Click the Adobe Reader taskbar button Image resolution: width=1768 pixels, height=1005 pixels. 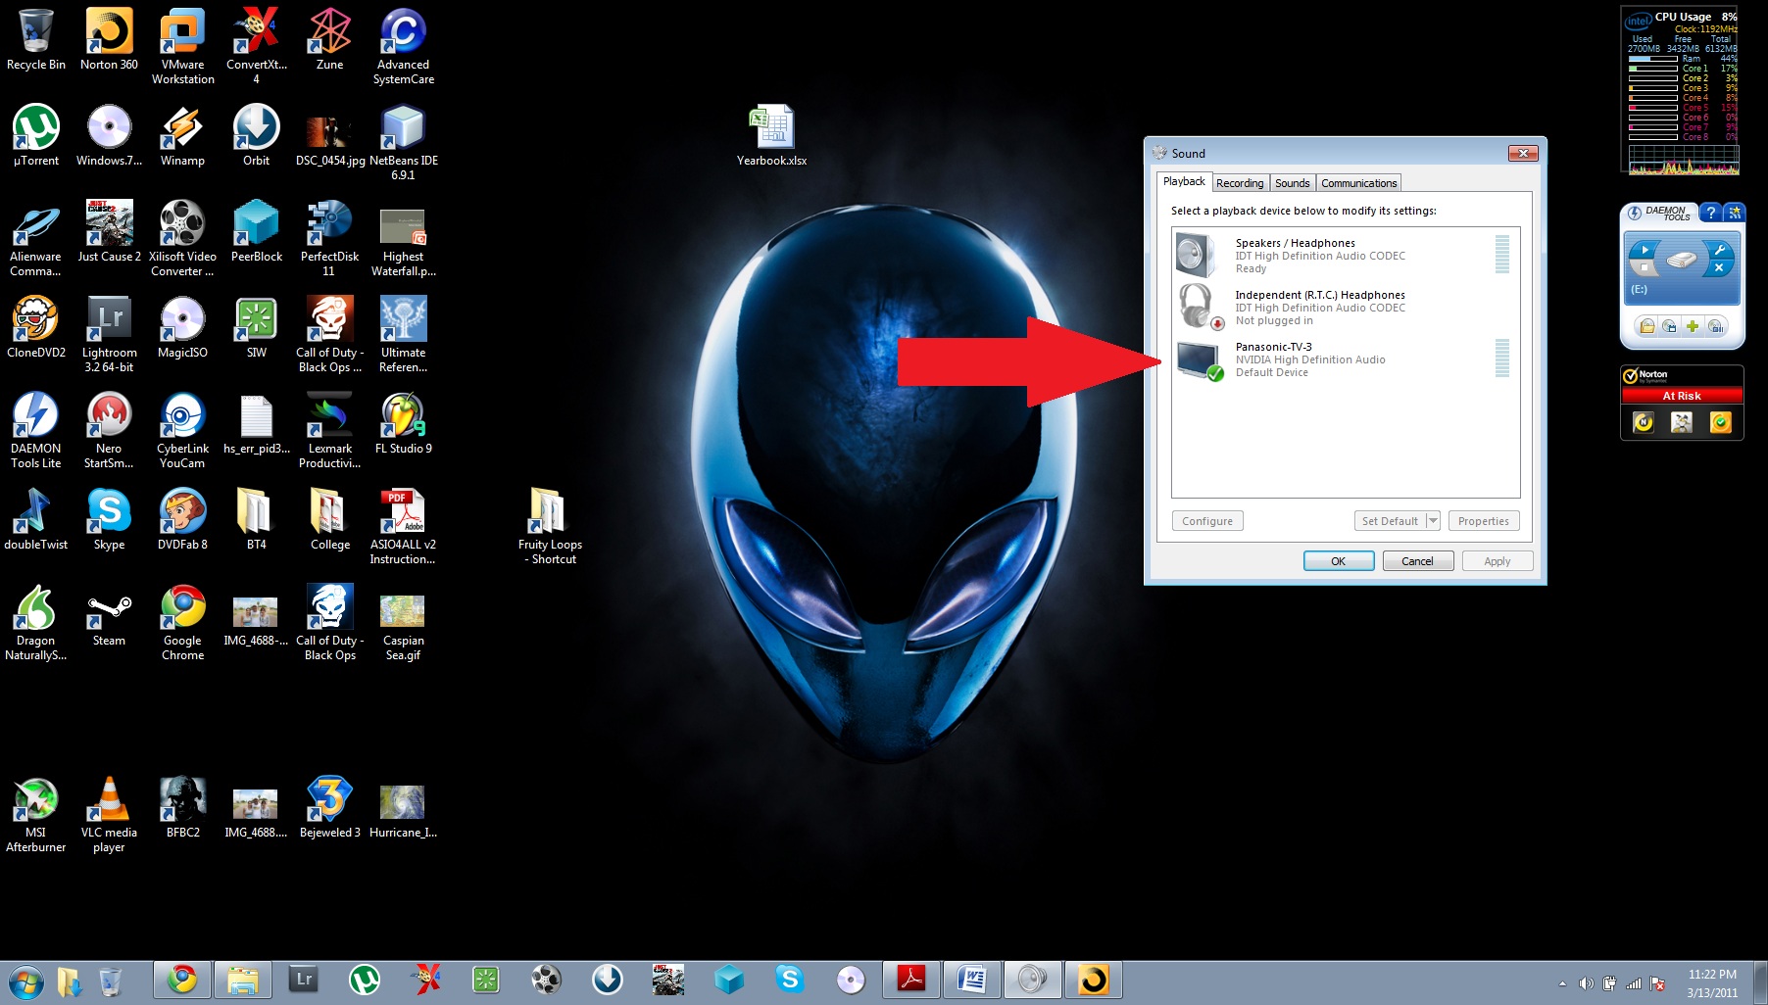pyautogui.click(x=911, y=980)
